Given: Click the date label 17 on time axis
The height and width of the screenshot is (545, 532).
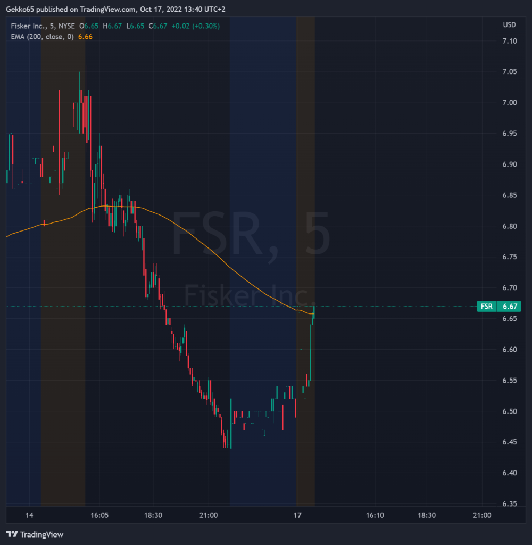Looking at the screenshot, I should click(297, 515).
